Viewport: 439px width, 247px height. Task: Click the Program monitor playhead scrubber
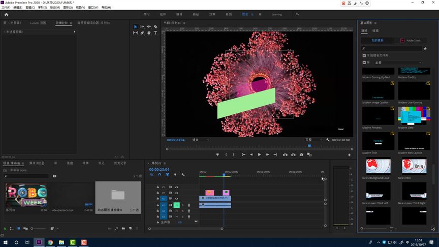pos(309,146)
